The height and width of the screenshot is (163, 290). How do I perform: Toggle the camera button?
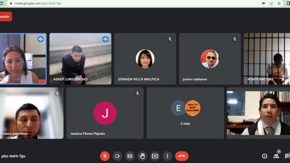tap(117, 156)
